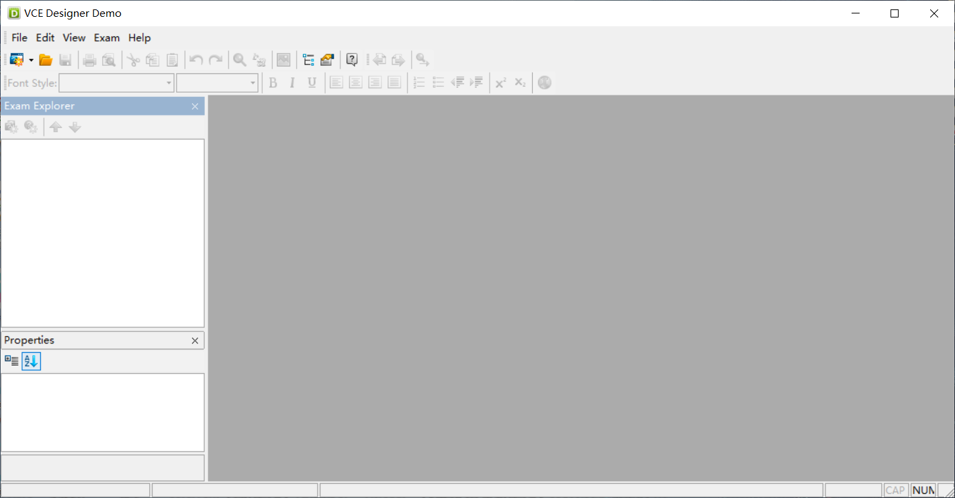
Task: Open the font size dropdown
Action: 252,83
